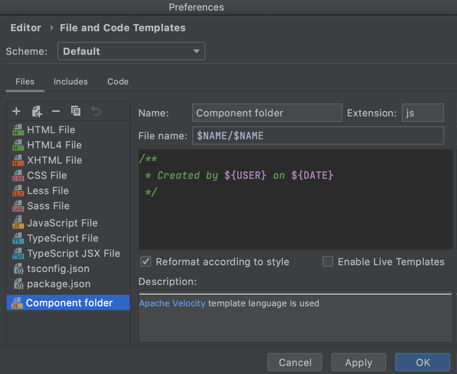The height and width of the screenshot is (374, 457).
Task: Disable Reformat according to style checkbox
Action: 146,262
